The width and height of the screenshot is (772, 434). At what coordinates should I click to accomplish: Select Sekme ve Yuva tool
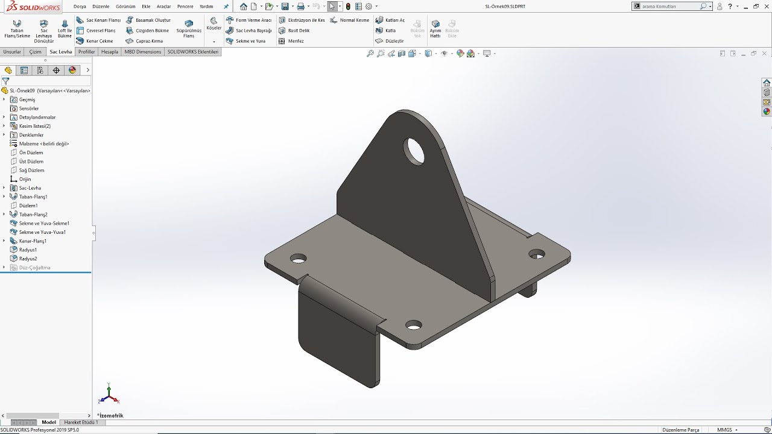click(x=245, y=41)
